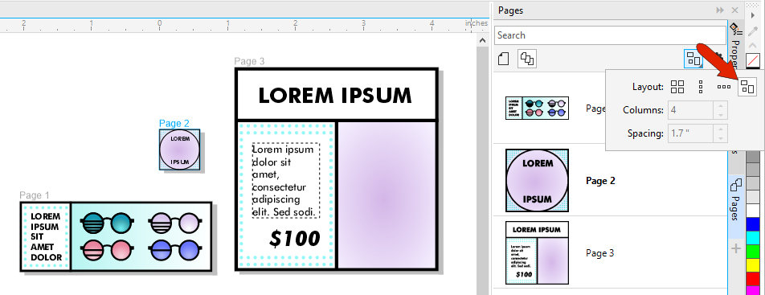Click the $100 price text on canvas
Screen dimensions: 765x295
(x=294, y=239)
